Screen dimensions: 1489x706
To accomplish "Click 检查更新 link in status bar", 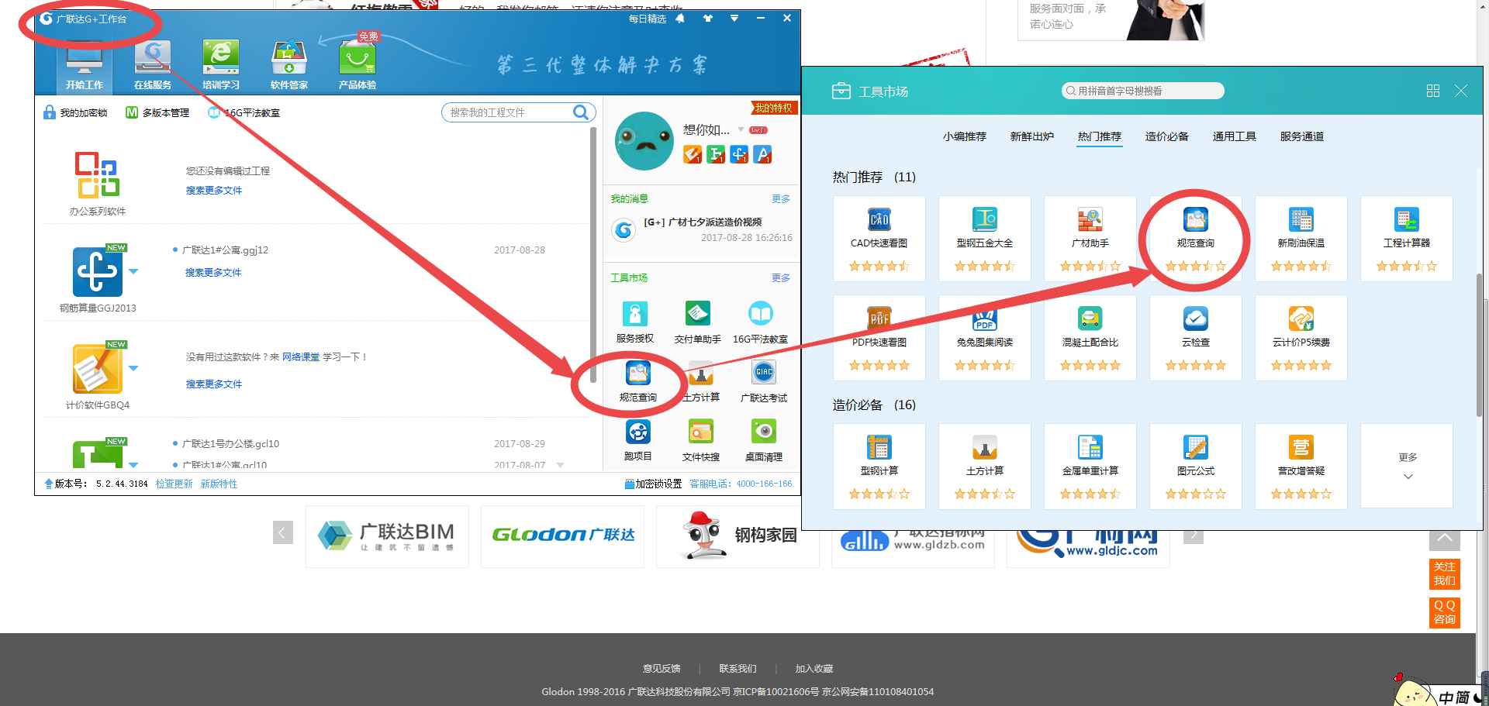I will pos(174,484).
